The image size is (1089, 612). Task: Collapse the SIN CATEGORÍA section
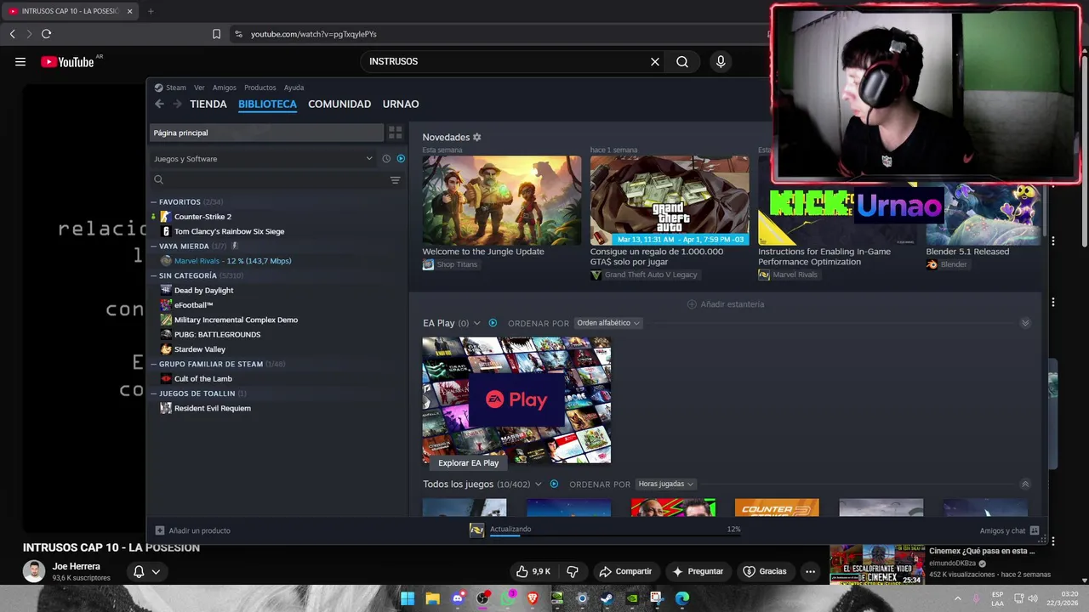[154, 276]
